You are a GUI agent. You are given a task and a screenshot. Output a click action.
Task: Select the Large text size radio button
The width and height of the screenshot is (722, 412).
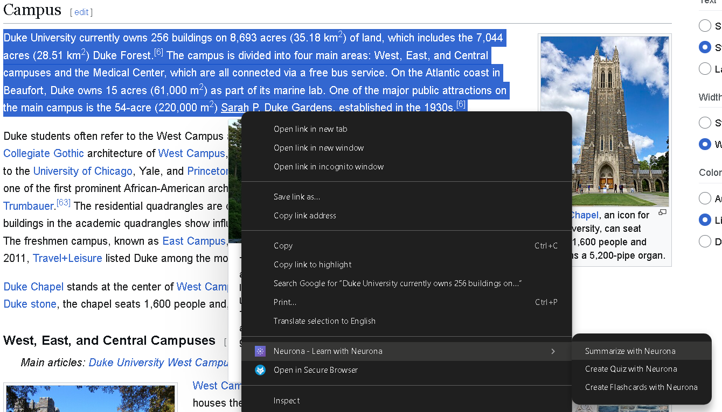coord(705,68)
